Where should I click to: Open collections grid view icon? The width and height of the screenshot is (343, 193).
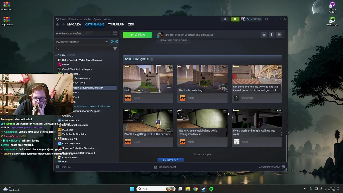[x=115, y=34]
